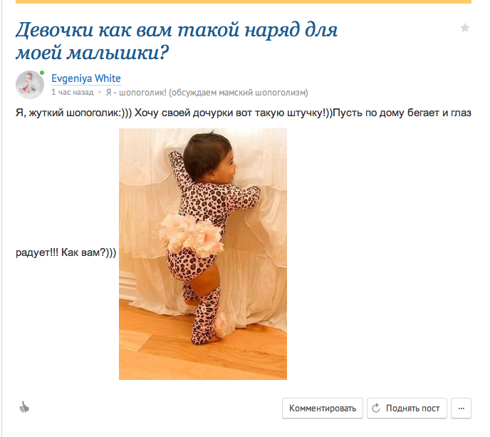This screenshot has height=437, width=490.
Task: Click the Поднять пост button label
Action: (412, 408)
